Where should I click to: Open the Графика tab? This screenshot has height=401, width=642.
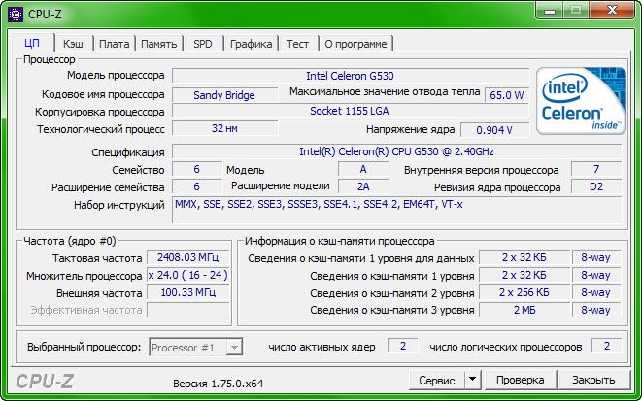(251, 44)
